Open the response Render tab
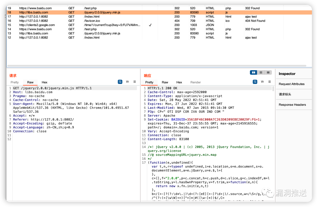The height and width of the screenshot is (207, 317). [x=195, y=82]
